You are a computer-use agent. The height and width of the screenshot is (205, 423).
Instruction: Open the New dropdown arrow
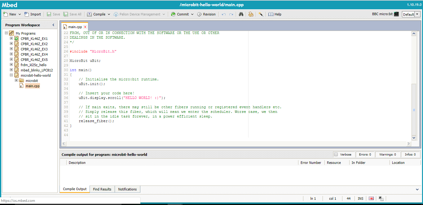pos(20,14)
